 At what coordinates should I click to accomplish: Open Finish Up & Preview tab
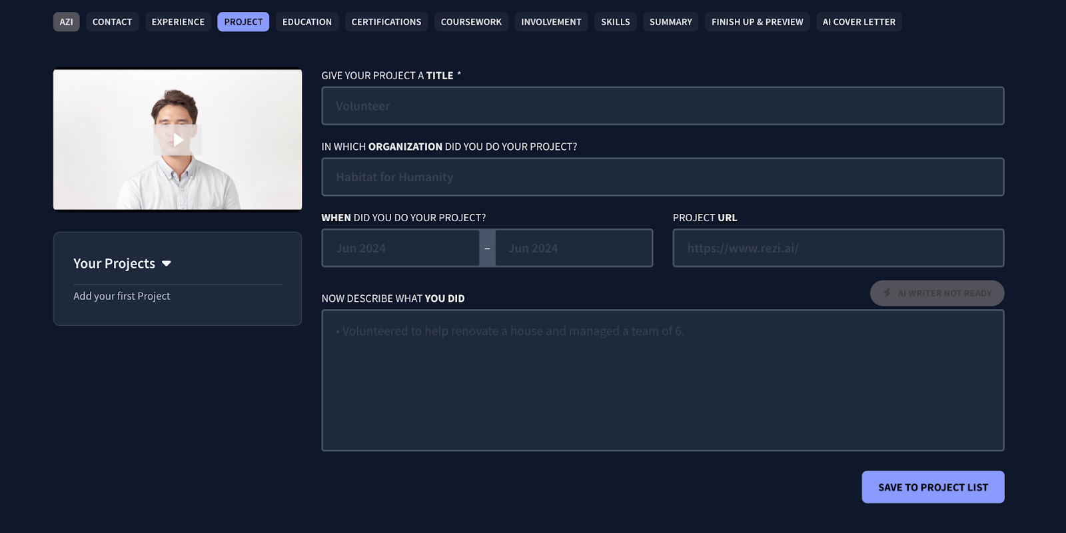(x=758, y=22)
